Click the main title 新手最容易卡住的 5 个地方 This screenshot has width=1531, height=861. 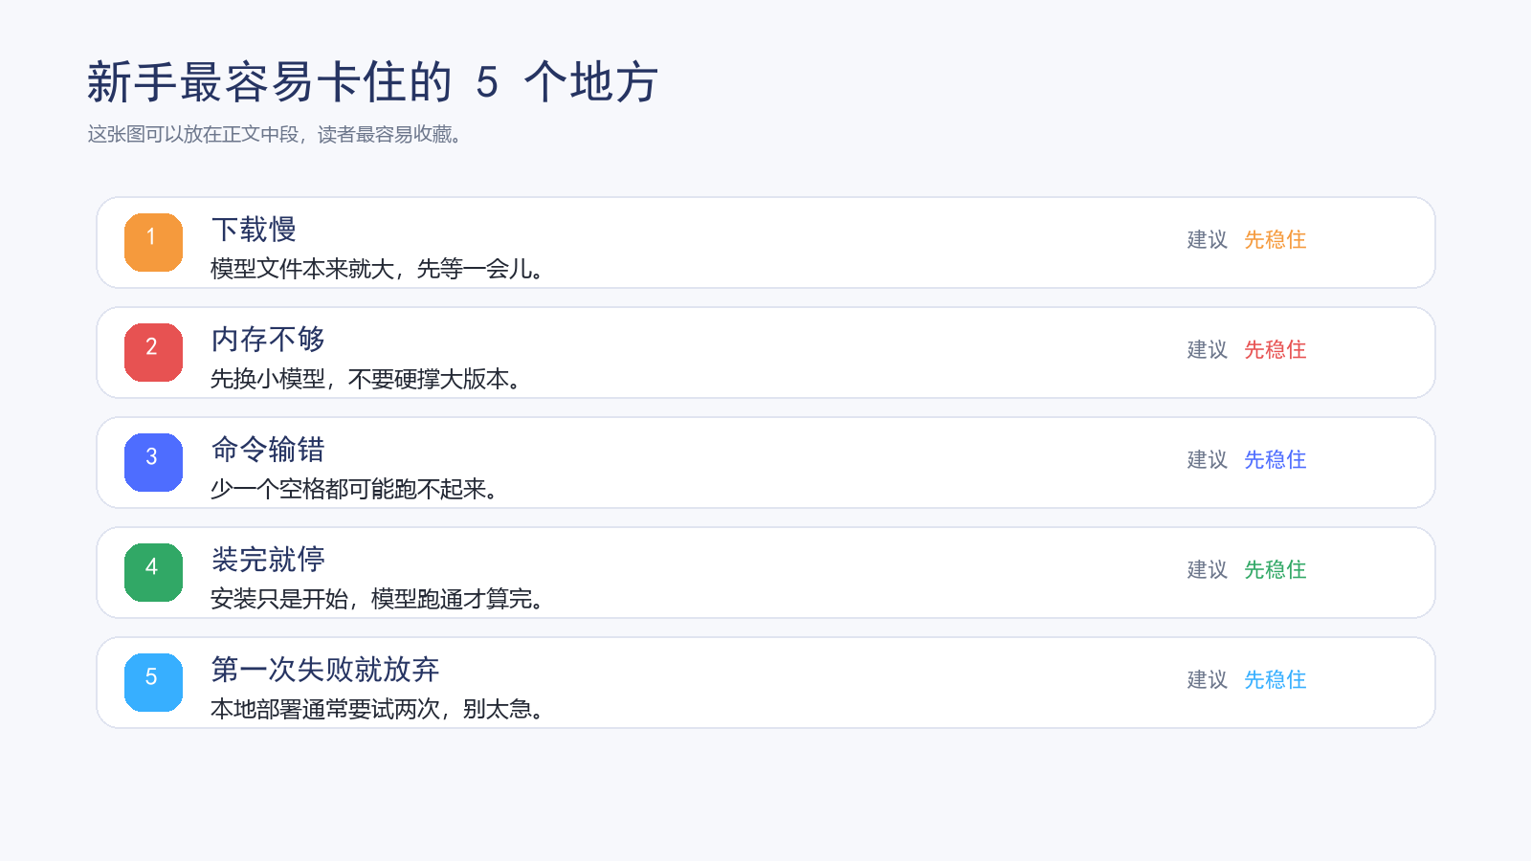click(x=372, y=82)
